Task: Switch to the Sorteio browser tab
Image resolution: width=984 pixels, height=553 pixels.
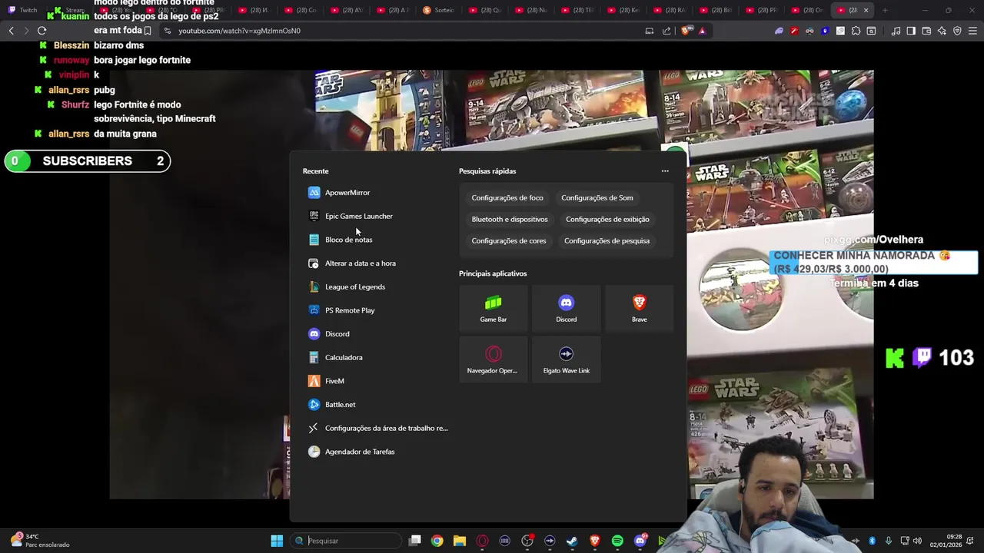Action: (x=440, y=10)
